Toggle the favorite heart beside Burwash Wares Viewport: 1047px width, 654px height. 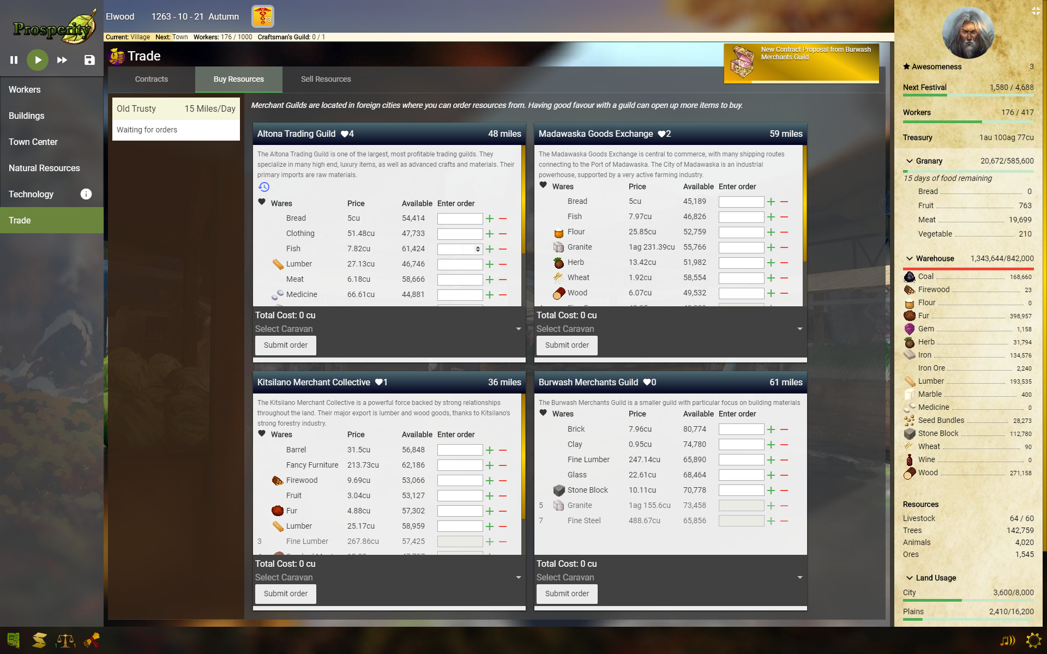pos(543,413)
